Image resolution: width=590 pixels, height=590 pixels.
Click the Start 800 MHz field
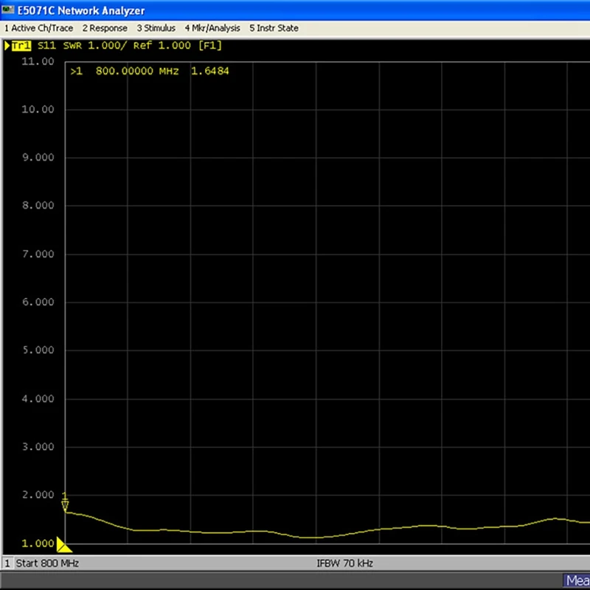click(46, 563)
